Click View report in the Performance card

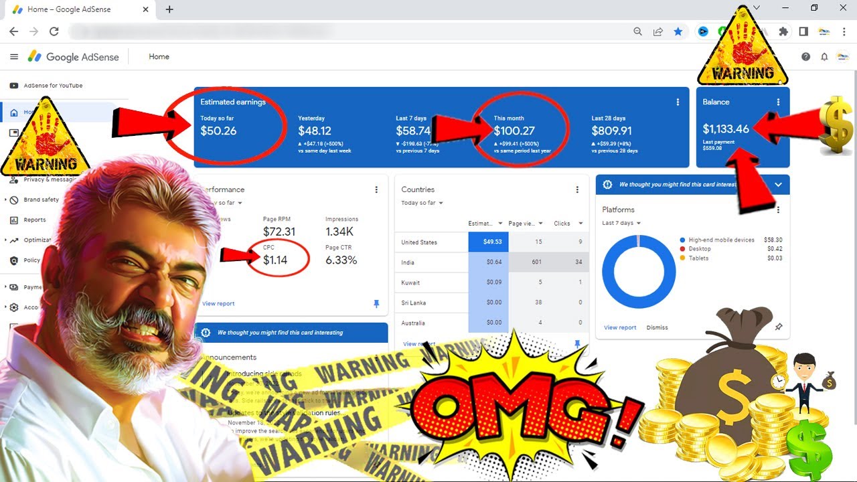click(x=218, y=304)
